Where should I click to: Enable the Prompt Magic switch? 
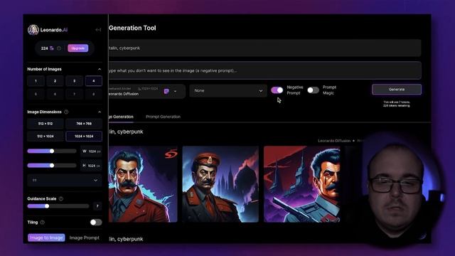coord(313,90)
